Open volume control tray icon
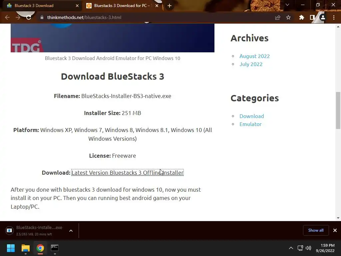 click(308, 248)
